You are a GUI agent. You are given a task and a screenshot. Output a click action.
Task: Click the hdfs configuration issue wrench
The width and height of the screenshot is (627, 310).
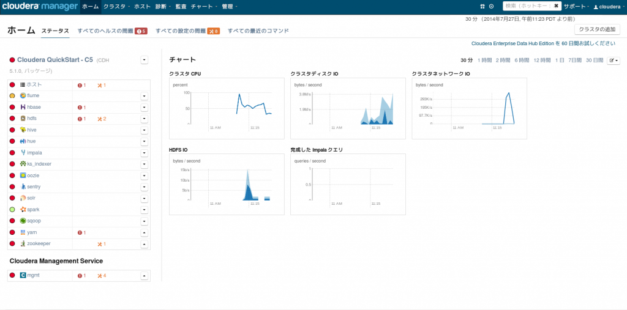click(102, 119)
